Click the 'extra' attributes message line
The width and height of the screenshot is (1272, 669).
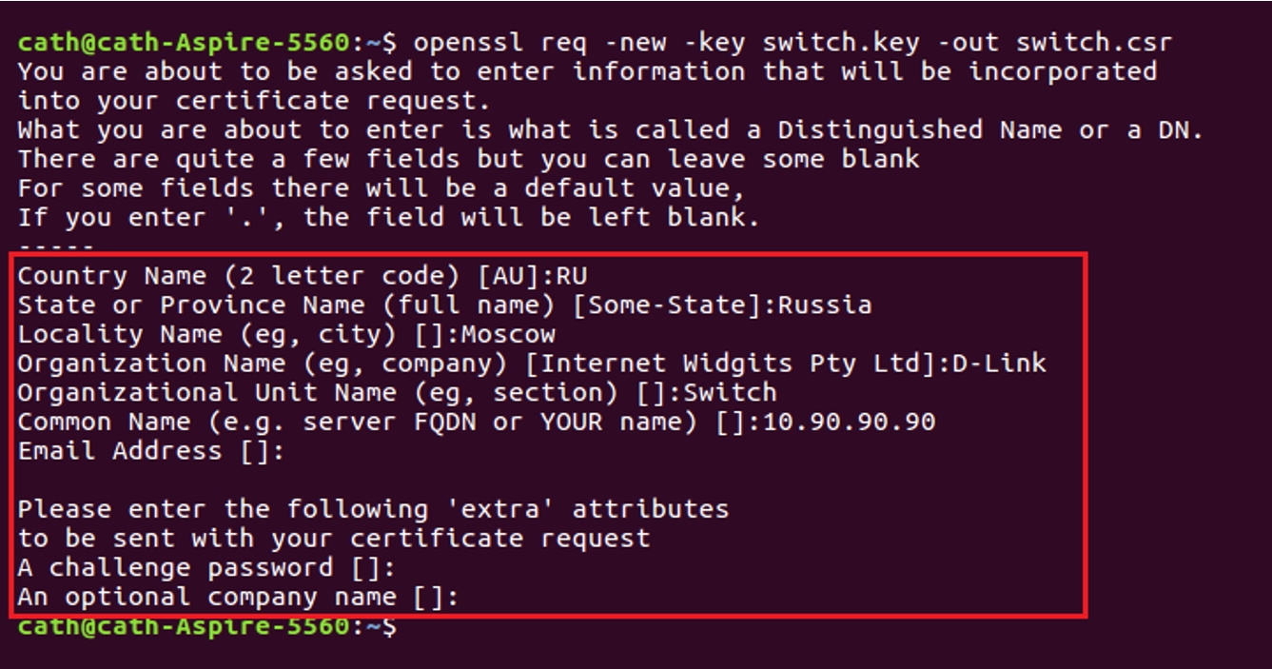[x=373, y=509]
